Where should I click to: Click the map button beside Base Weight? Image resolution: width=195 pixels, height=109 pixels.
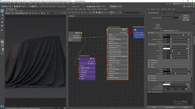[x=189, y=35]
